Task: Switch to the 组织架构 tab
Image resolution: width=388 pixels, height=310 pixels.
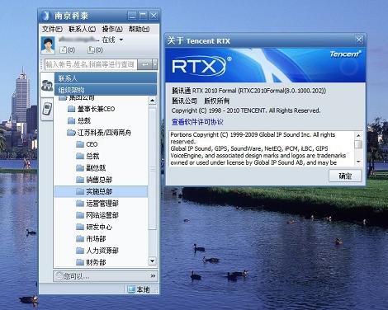Action: coord(106,90)
